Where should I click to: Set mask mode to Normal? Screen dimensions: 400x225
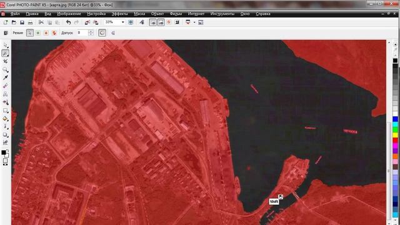[x=30, y=33]
